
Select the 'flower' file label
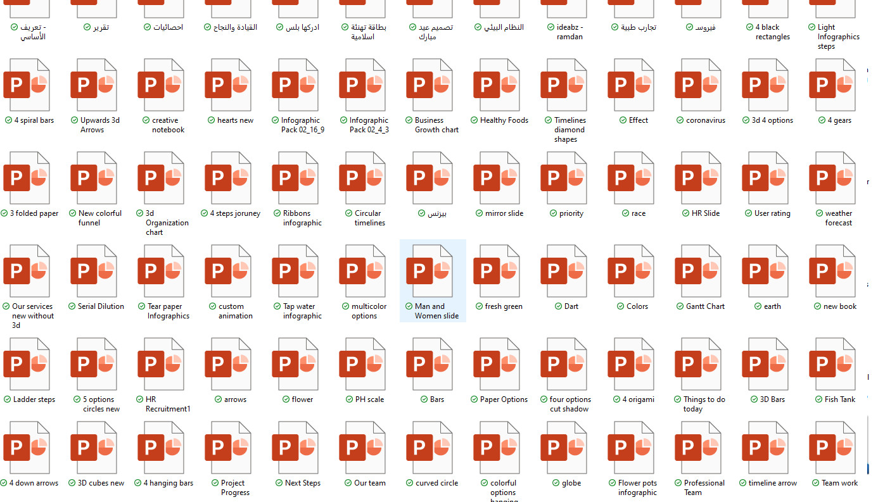click(302, 399)
